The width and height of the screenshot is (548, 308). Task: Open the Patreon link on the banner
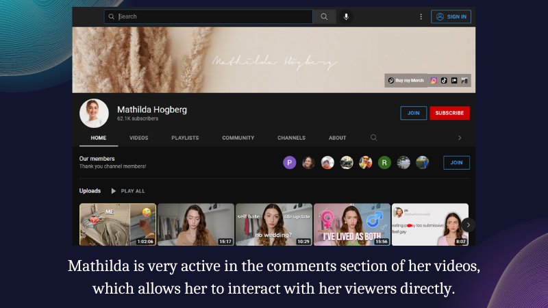[454, 81]
